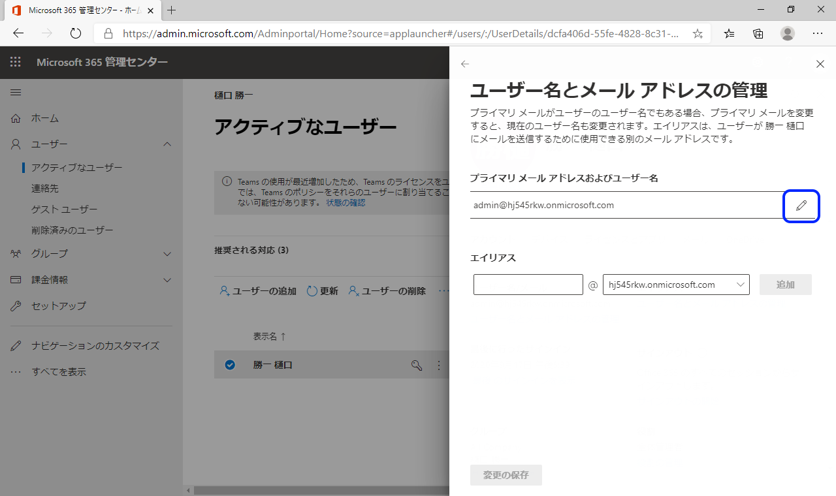
Task: Select 連絡先 in the sidebar
Action: pyautogui.click(x=45, y=189)
